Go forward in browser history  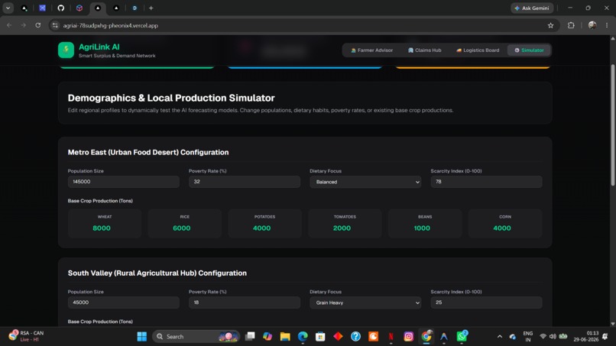point(24,25)
